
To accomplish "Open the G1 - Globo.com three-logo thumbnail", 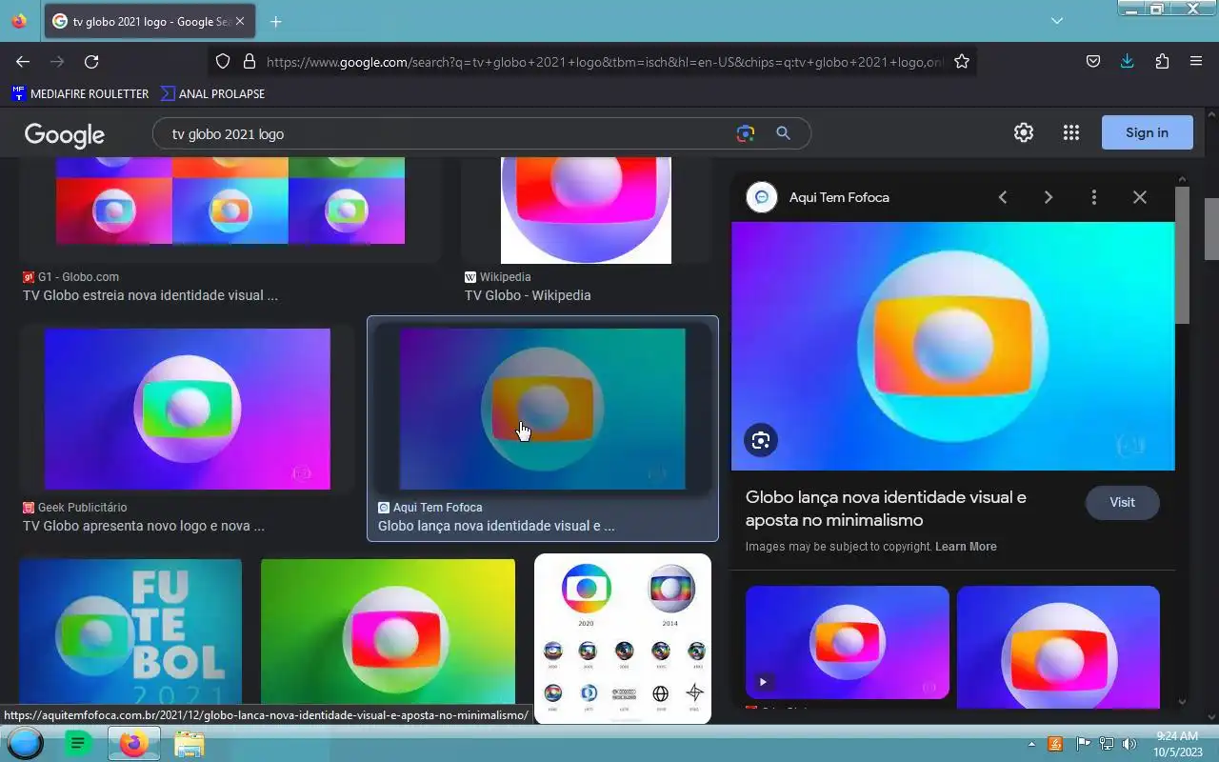I will pyautogui.click(x=230, y=200).
